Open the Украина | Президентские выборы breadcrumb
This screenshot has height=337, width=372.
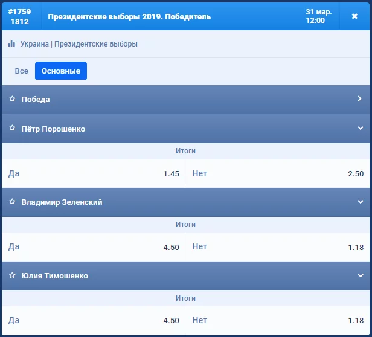click(x=79, y=44)
